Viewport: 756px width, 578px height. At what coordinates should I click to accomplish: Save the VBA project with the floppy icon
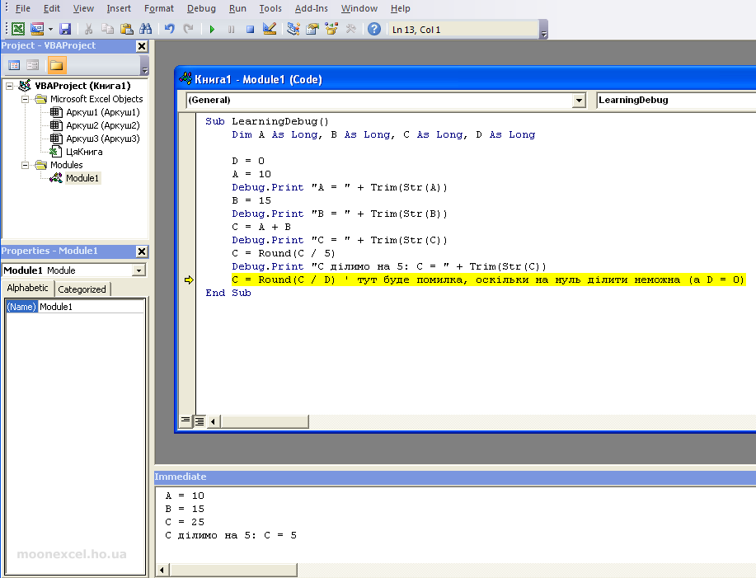65,29
